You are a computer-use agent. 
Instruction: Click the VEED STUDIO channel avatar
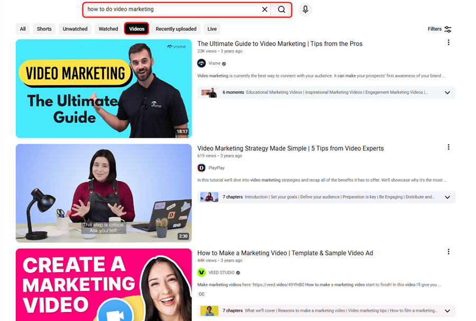[202, 272]
